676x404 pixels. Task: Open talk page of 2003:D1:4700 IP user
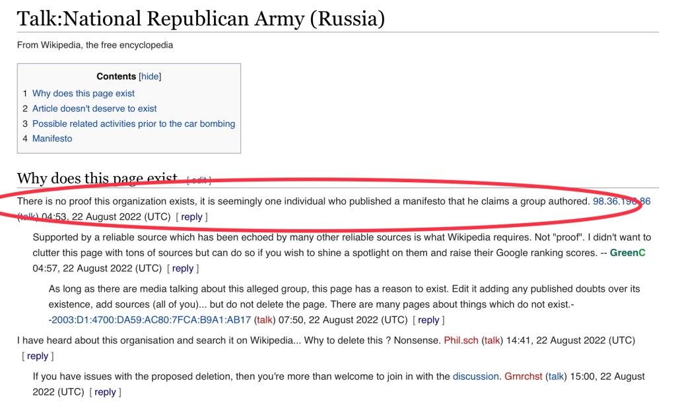264,320
